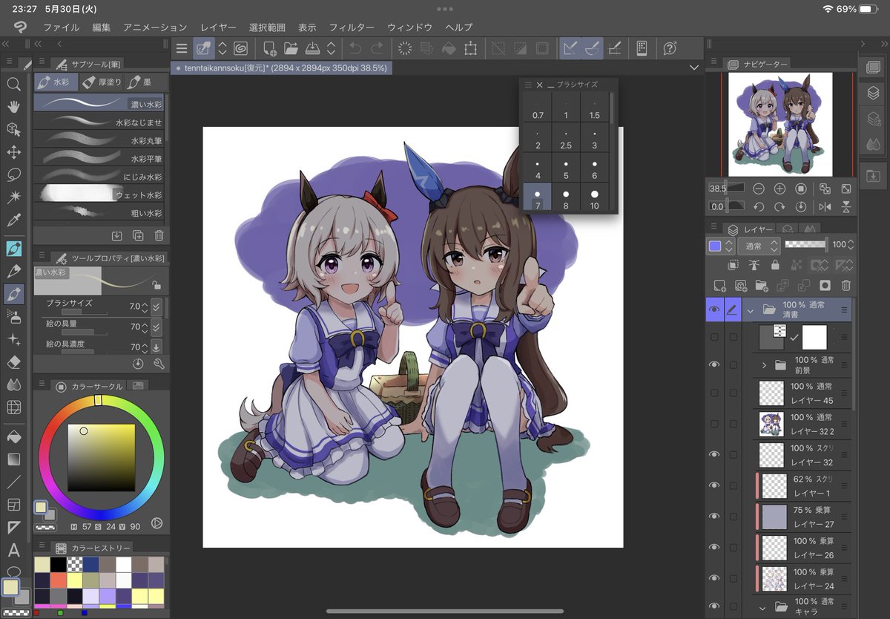This screenshot has width=890, height=619.
Task: Click the save icon in the command bar
Action: click(x=312, y=48)
